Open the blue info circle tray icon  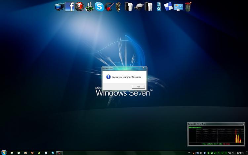pyautogui.click(x=205, y=153)
